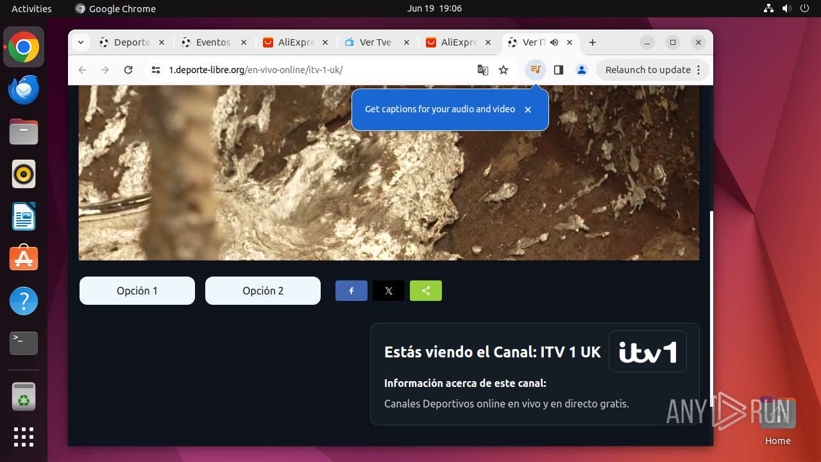Dismiss the captions tooltip bubble
This screenshot has height=462, width=821.
coord(528,110)
